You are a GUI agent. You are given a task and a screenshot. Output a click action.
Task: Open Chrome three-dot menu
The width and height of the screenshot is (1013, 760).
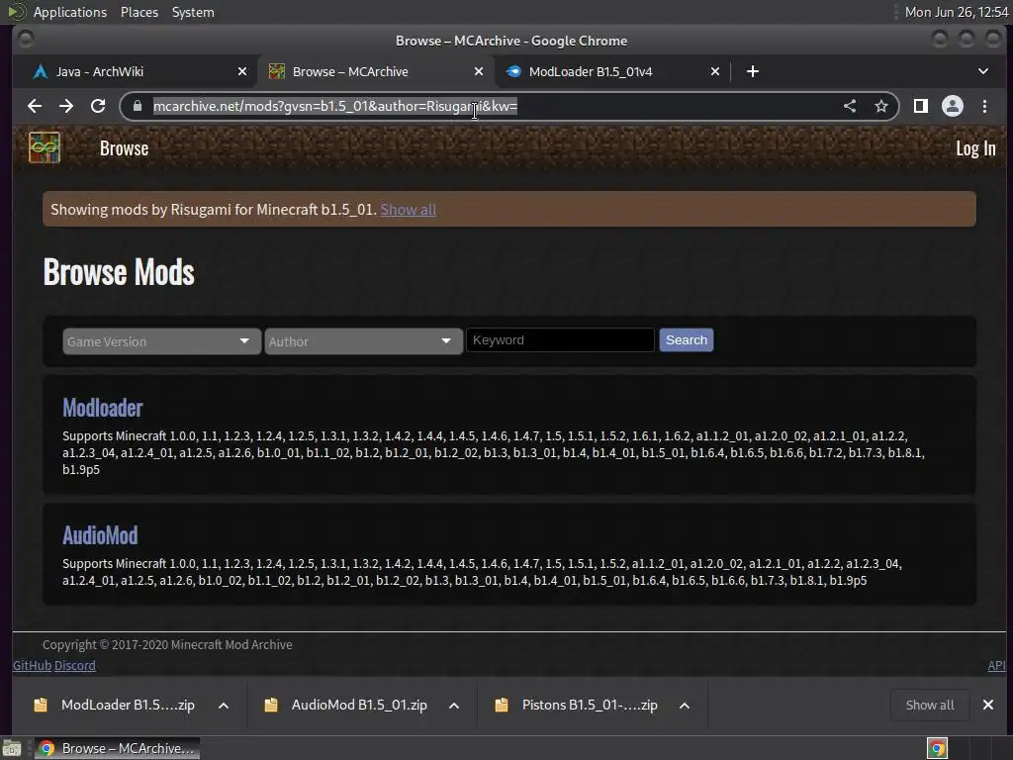tap(984, 106)
